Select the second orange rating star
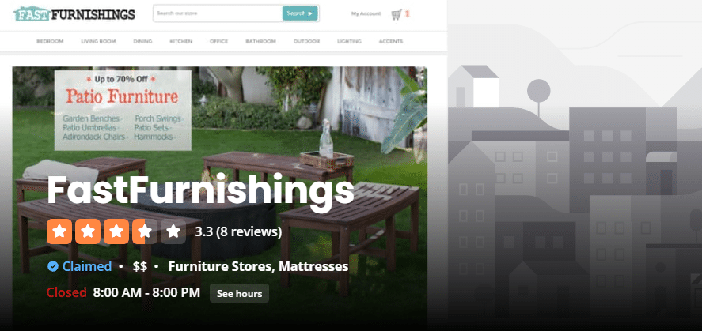702x331 pixels. (88, 231)
